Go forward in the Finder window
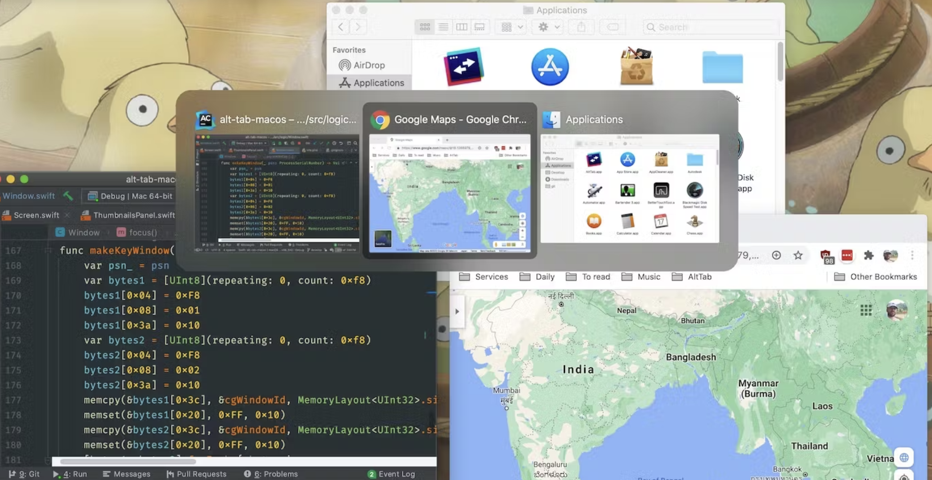Image resolution: width=932 pixels, height=480 pixels. (x=358, y=27)
